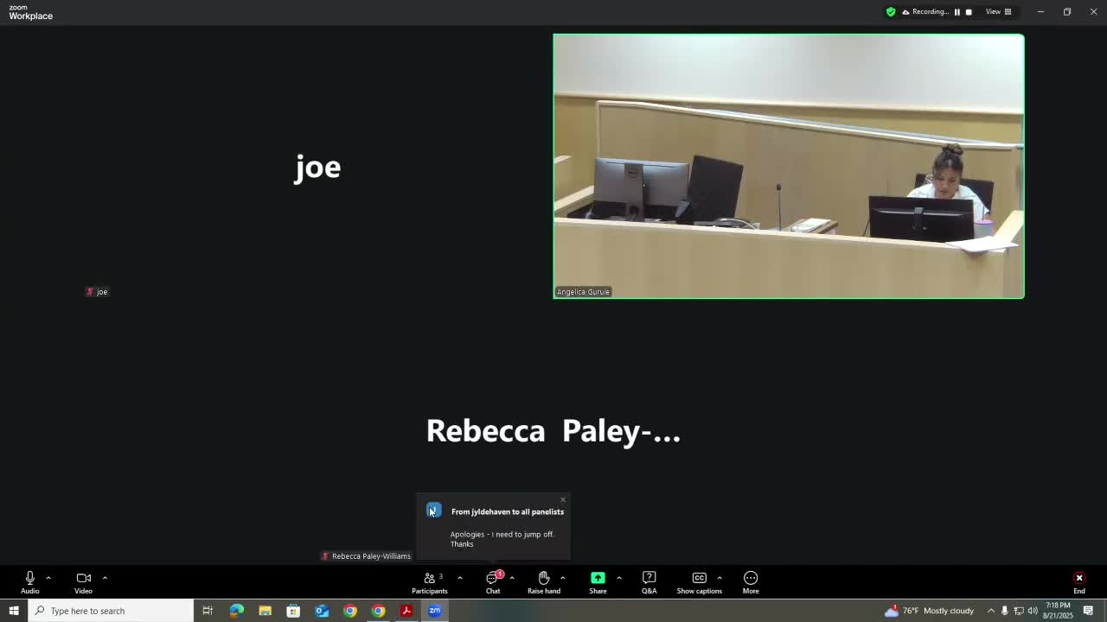Toggle Show captions
Screen dimensions: 1107x622
pos(699,582)
